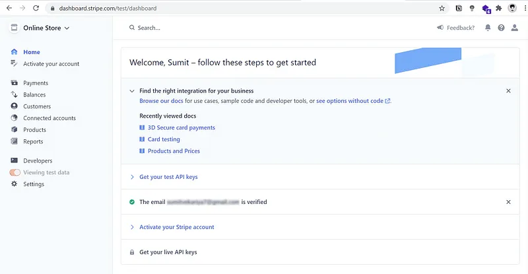The width and height of the screenshot is (528, 274).
Task: Click the Welcome, Sumit heading text
Action: pyautogui.click(x=222, y=62)
